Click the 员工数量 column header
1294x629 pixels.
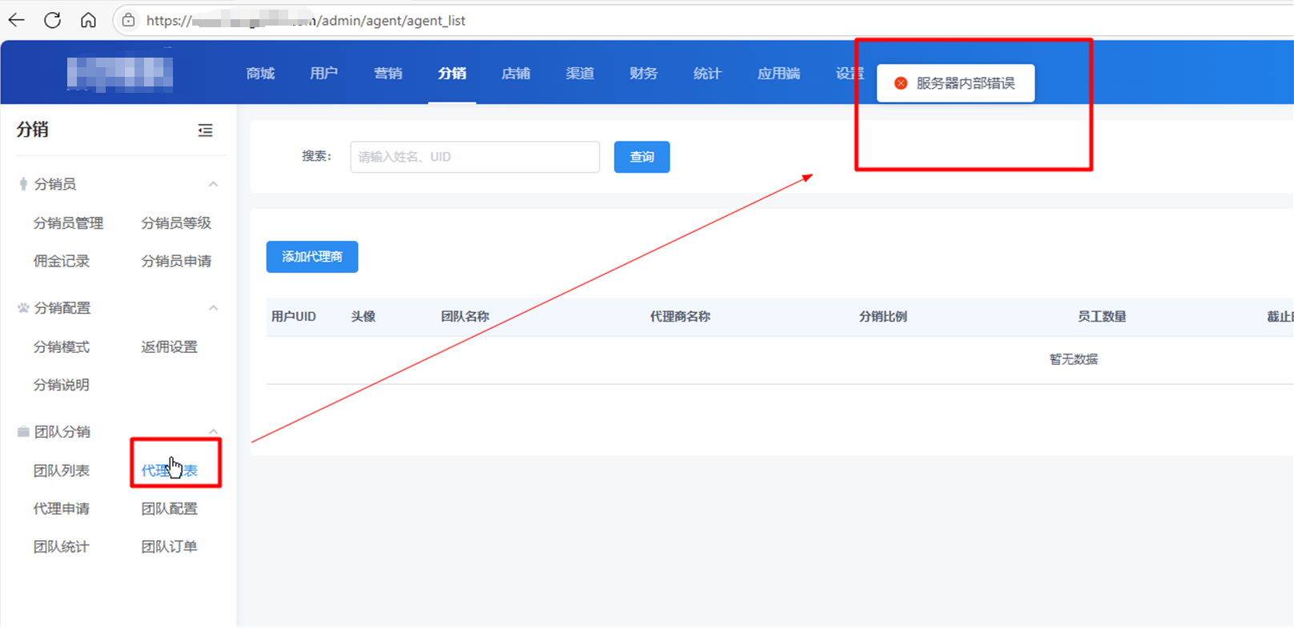coord(1101,317)
